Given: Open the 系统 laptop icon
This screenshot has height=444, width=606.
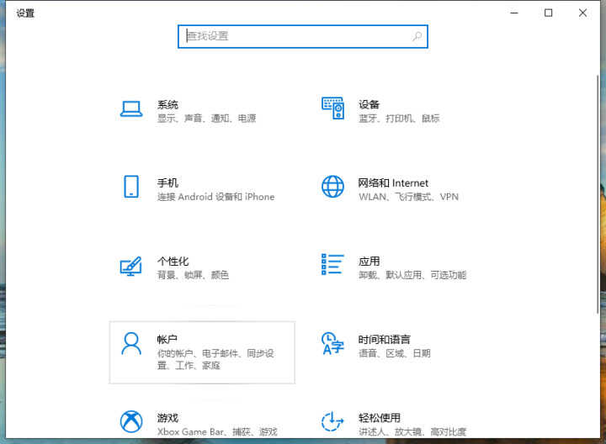Looking at the screenshot, I should (131, 109).
